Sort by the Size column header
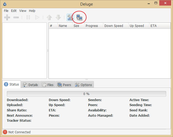The height and width of the screenshot is (137, 173). [x=78, y=26]
